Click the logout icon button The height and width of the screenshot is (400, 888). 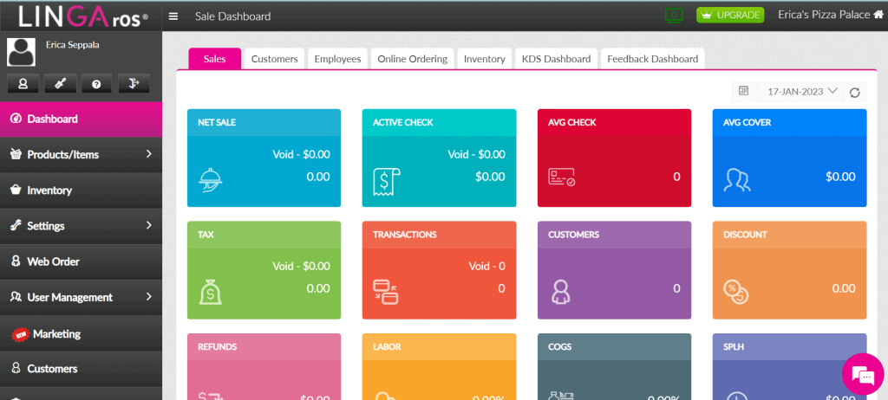[133, 84]
